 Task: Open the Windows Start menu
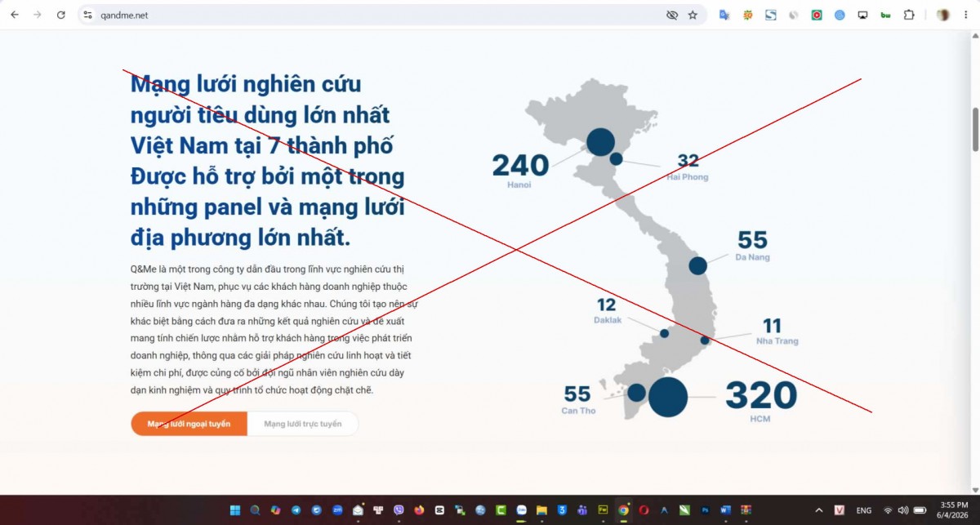235,510
